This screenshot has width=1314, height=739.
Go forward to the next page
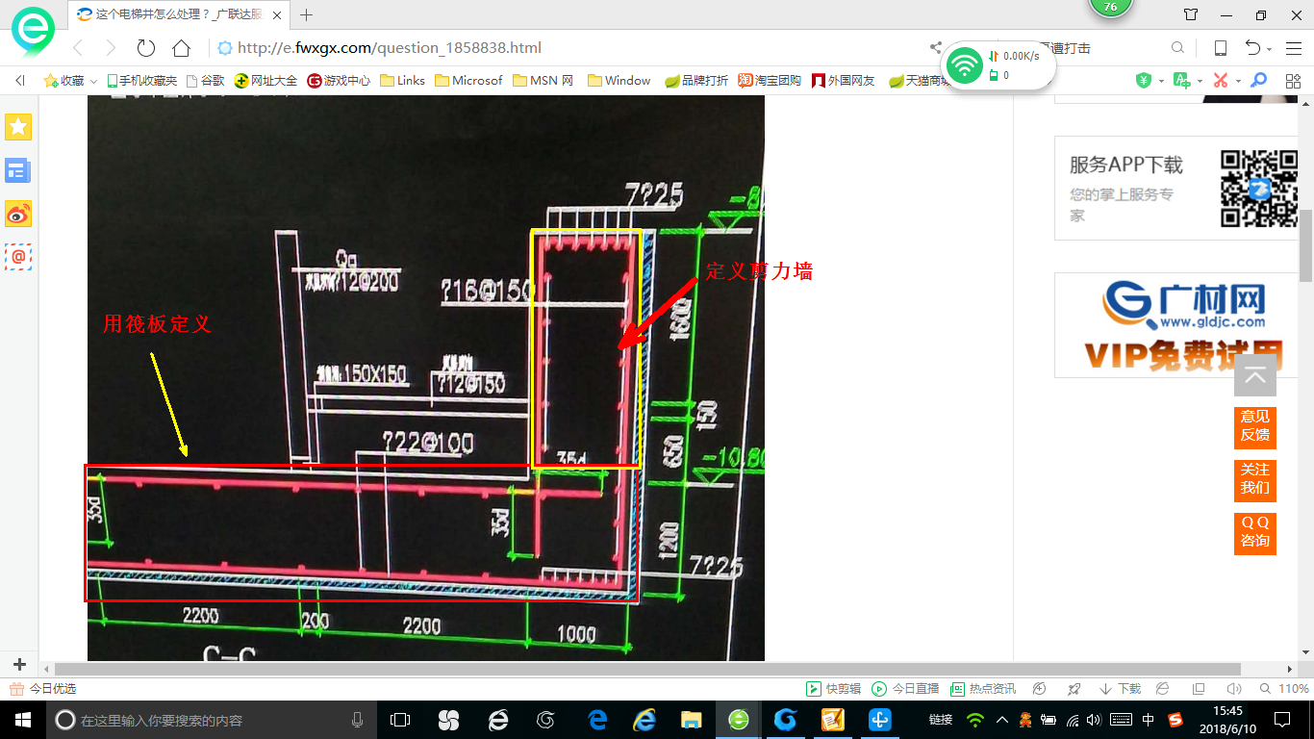(x=111, y=48)
